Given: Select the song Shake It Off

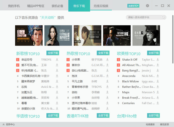Looking at the screenshot, I should tap(130, 59).
